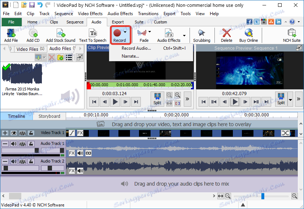Play the sequence preview
The width and height of the screenshot is (304, 209).
tap(235, 102)
